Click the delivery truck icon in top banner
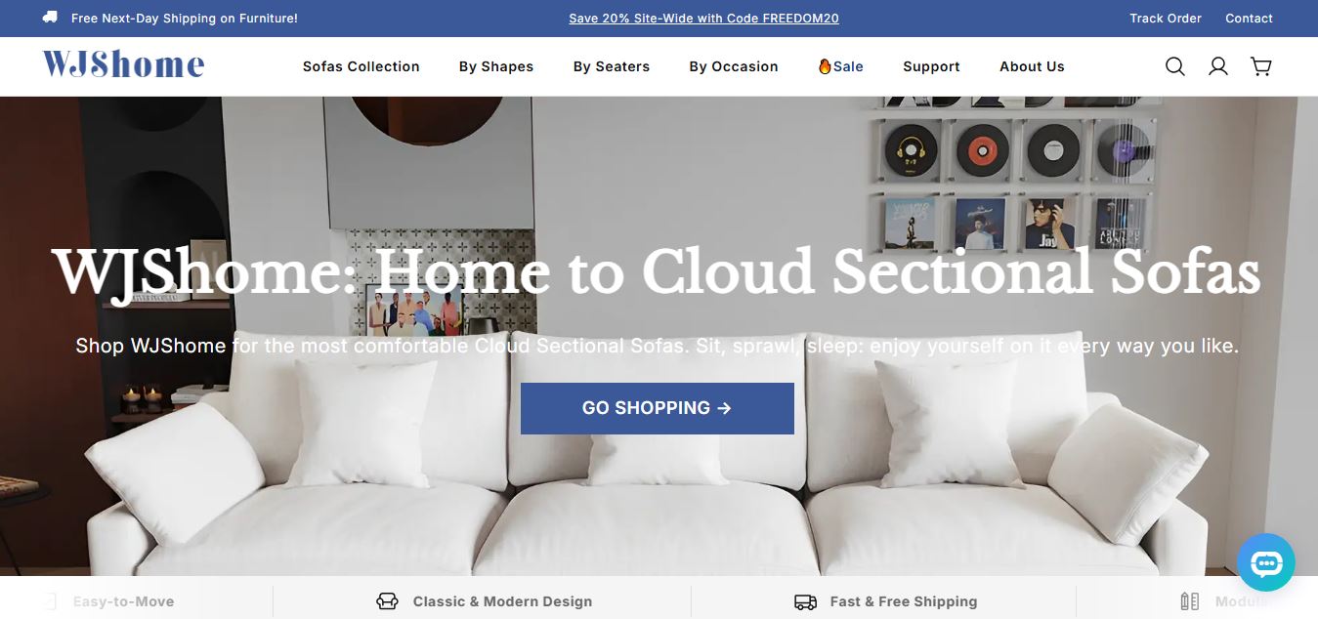This screenshot has height=619, width=1318. tap(50, 18)
